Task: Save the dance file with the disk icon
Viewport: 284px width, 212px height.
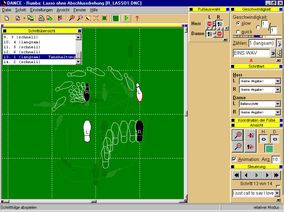Action: (31, 18)
